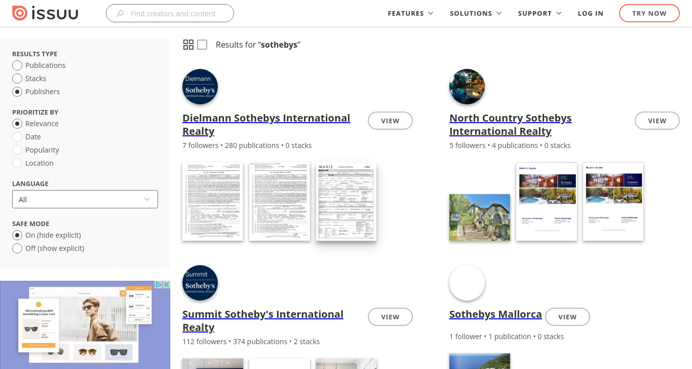Image resolution: width=692 pixels, height=369 pixels.
Task: Select Stacks results type
Action: [17, 79]
